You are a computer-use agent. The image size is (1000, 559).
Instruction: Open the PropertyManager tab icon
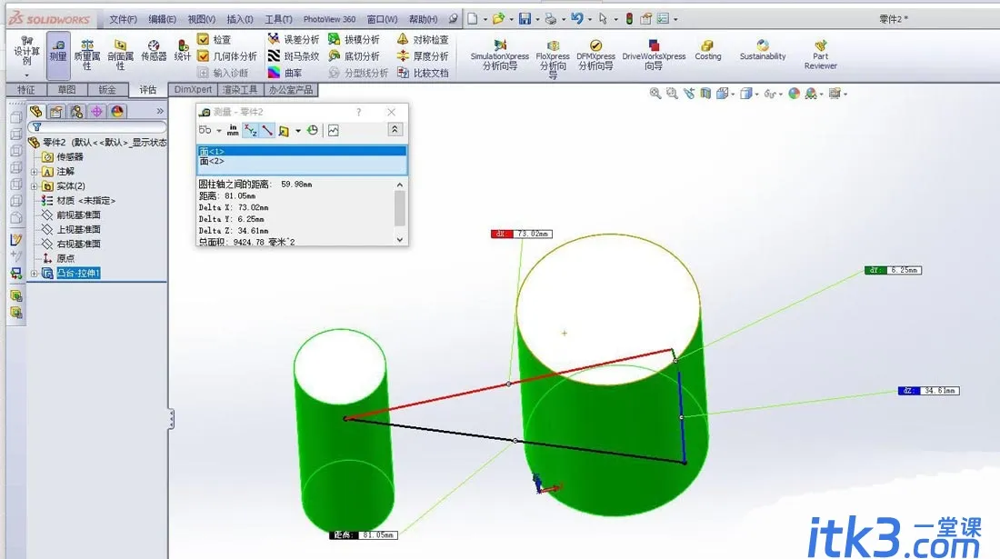tap(56, 112)
